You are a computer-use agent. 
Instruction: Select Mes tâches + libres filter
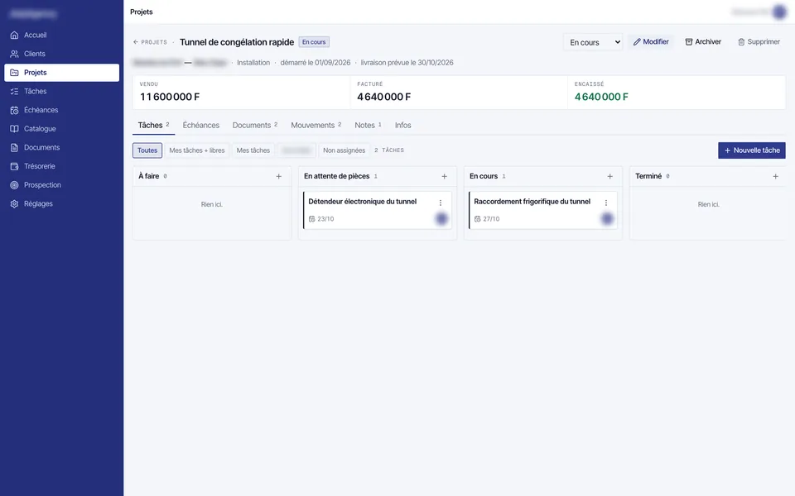(197, 150)
